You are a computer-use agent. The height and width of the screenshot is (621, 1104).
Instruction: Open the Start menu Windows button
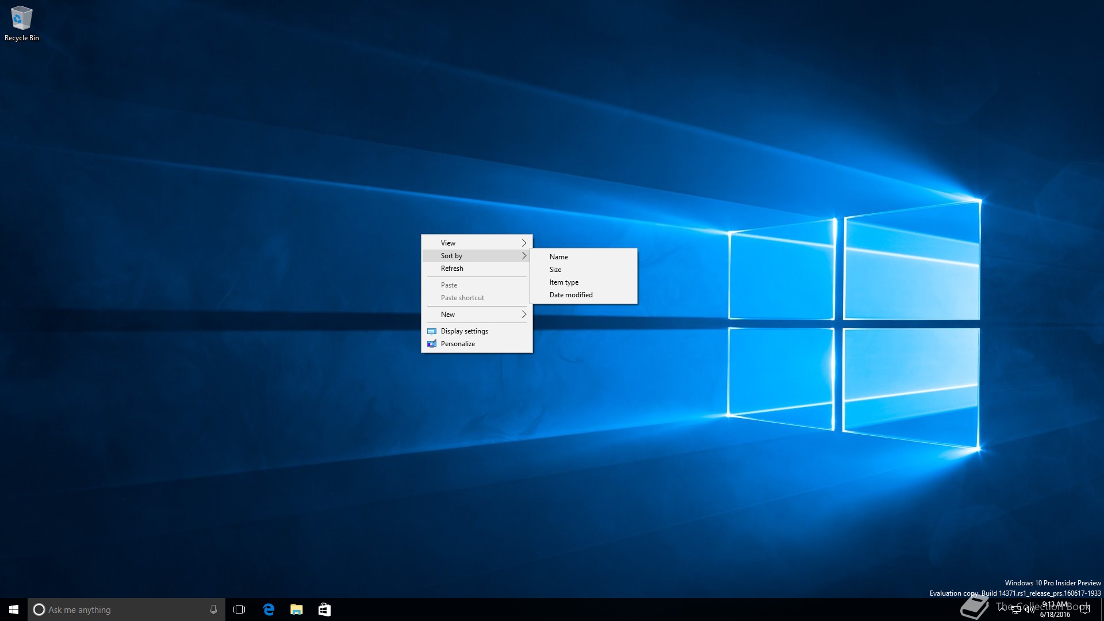click(14, 609)
